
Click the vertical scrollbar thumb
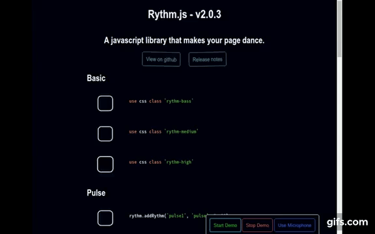click(339, 29)
